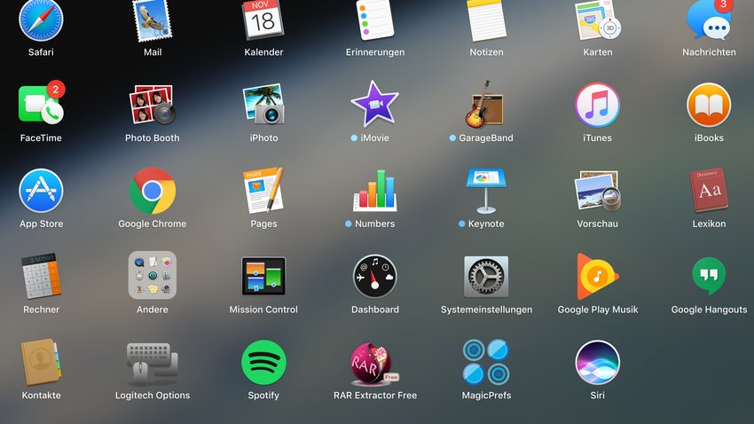The image size is (754, 424).
Task: Click the "Google Hangouts" label text
Action: (710, 310)
